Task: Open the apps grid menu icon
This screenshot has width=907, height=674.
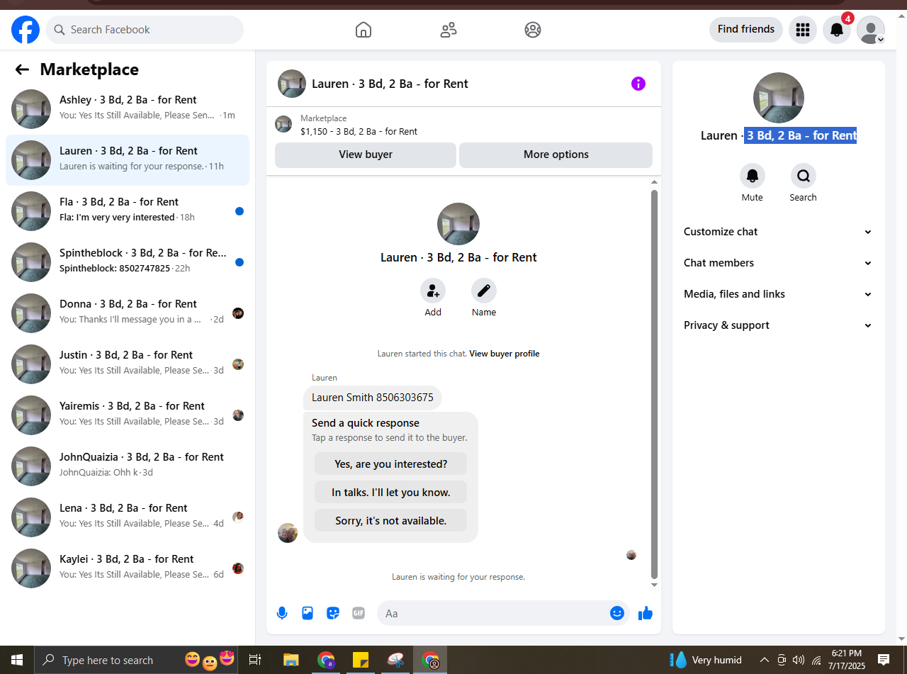Action: coord(803,30)
